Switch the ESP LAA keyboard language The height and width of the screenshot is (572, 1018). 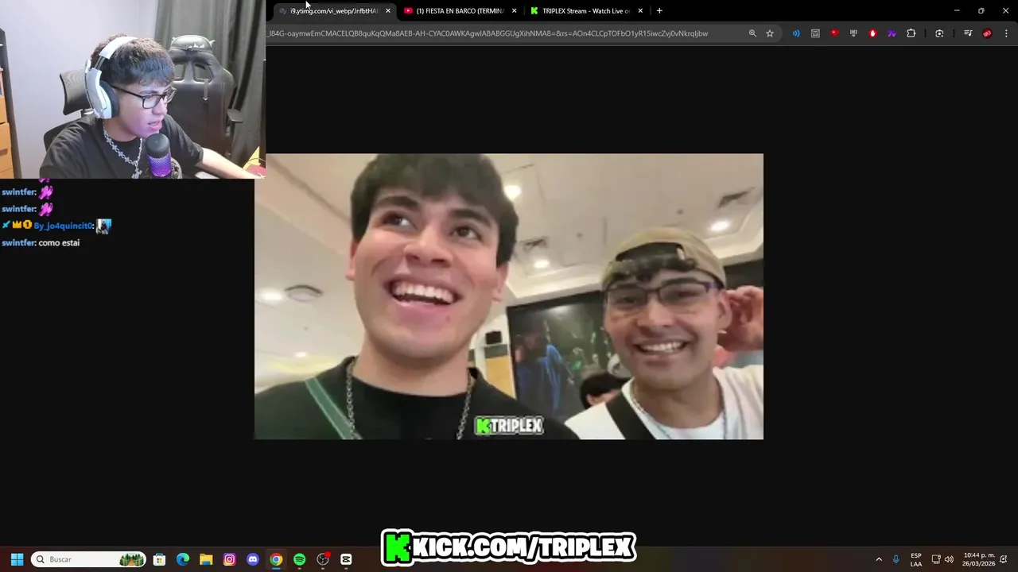coord(916,559)
